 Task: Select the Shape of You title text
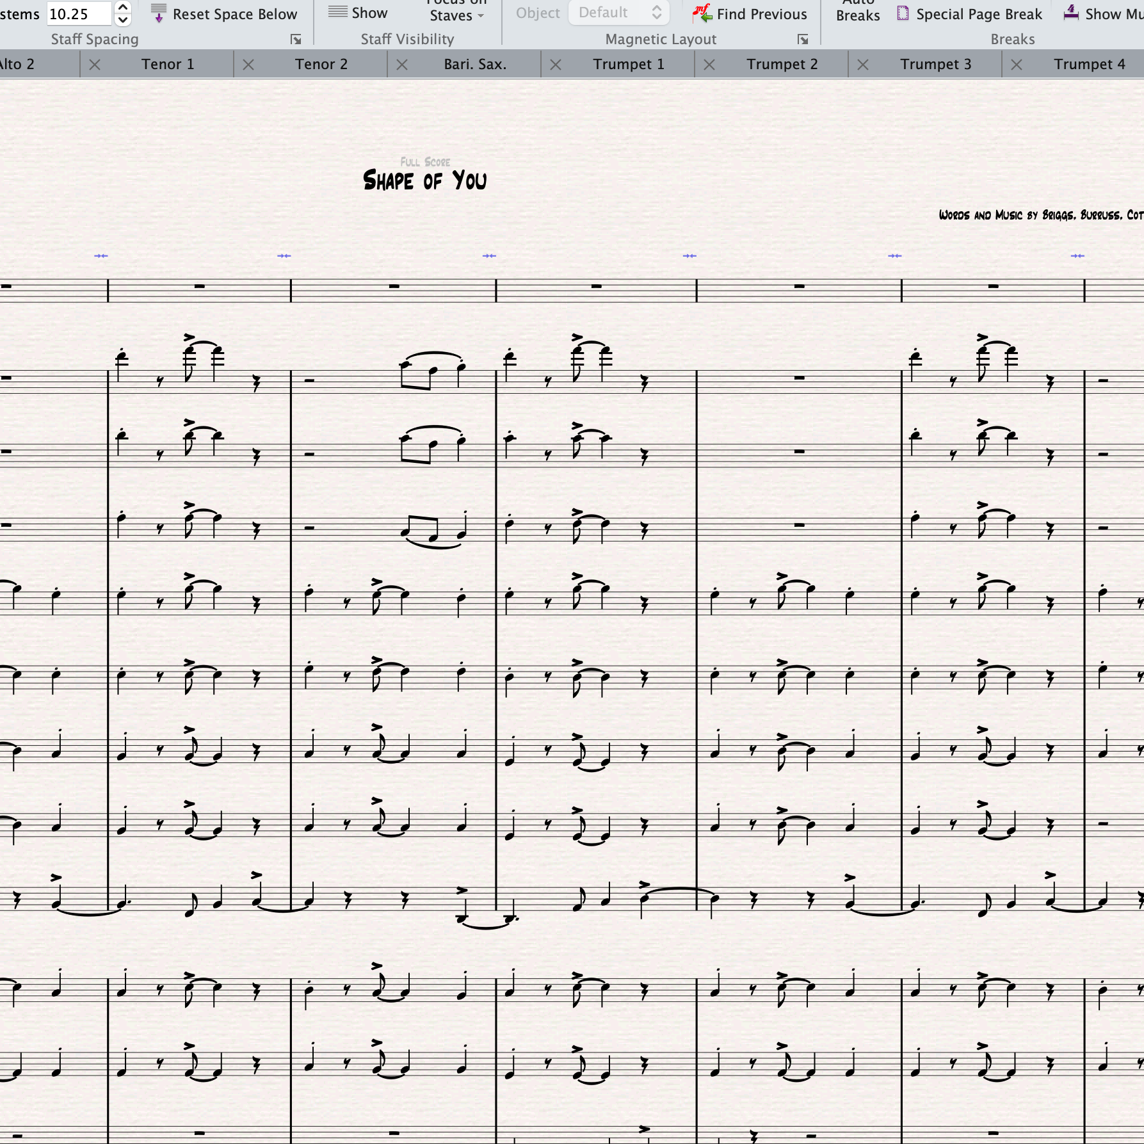point(425,181)
